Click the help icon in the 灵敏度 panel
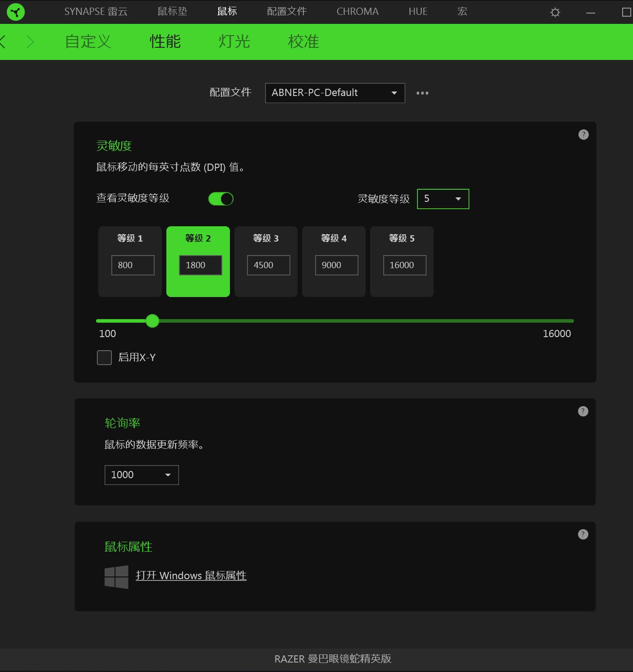The width and height of the screenshot is (633, 672). click(583, 134)
